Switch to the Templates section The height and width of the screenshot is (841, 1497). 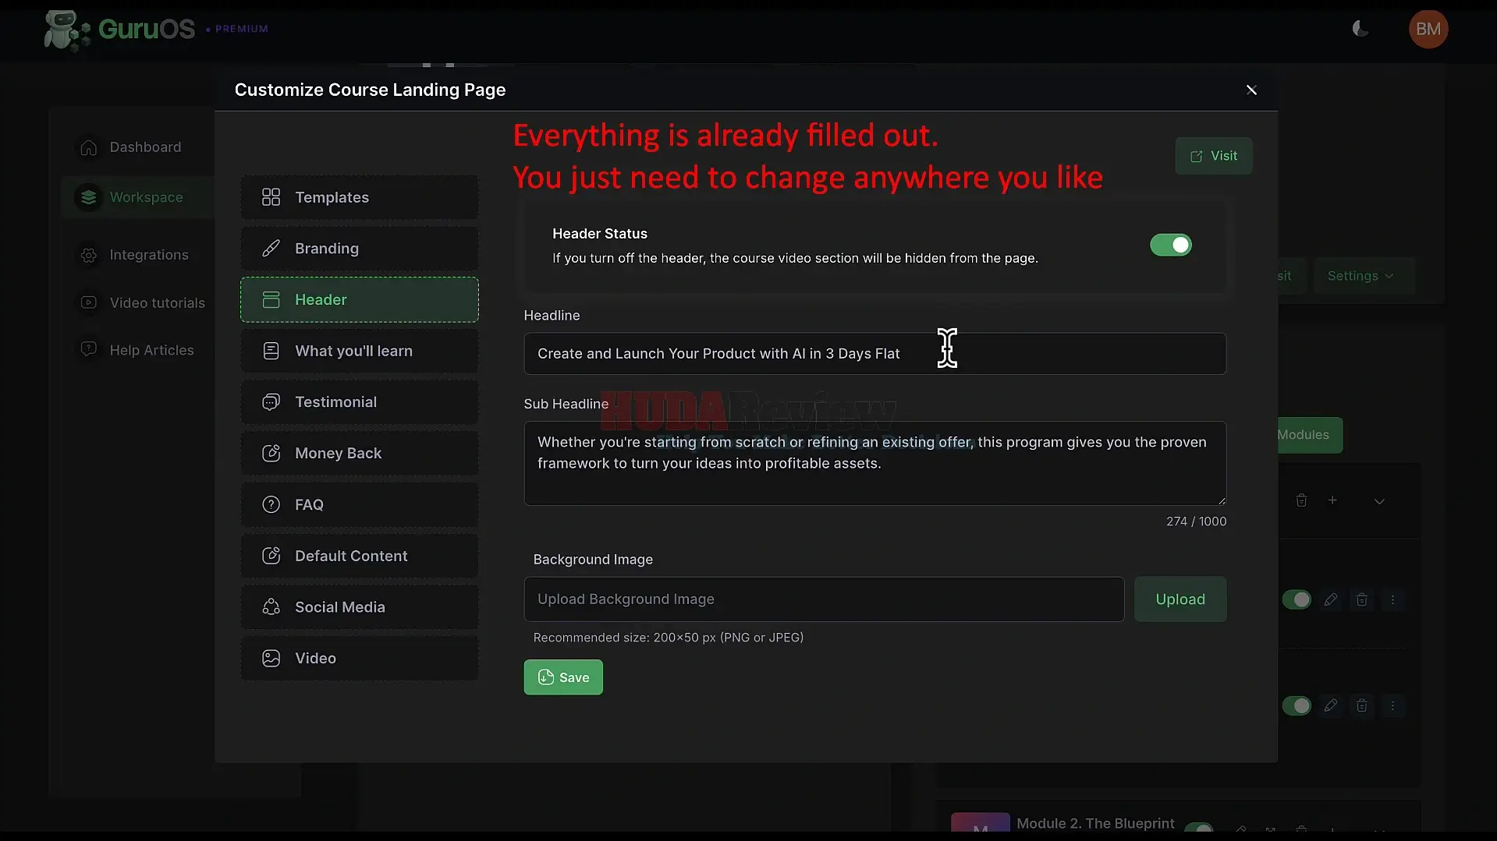point(360,197)
